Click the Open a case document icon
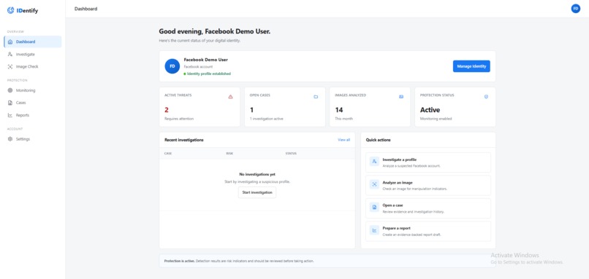 [374, 207]
